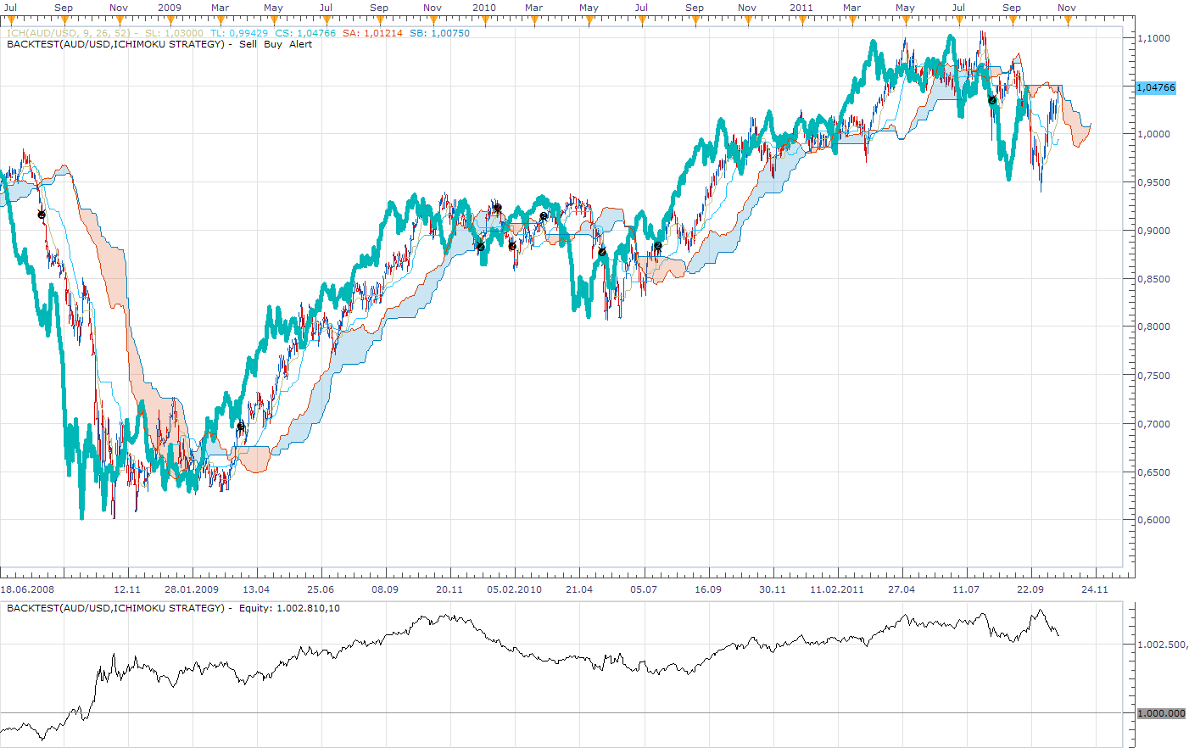
Task: Click the 28.01.2009 date on the bottom axis
Action: [192, 589]
